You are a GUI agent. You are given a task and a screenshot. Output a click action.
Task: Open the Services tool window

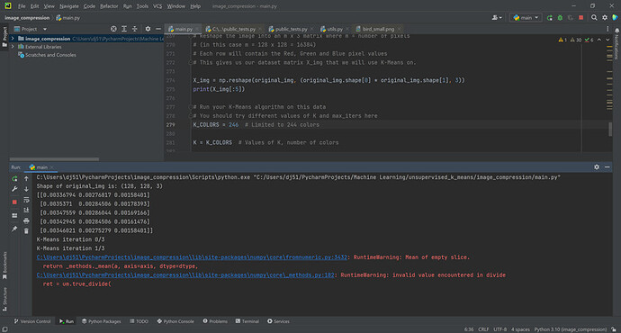(278, 321)
